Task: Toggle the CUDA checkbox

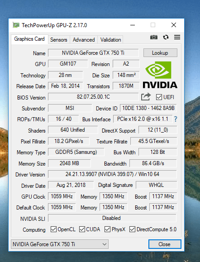Action: [x=82, y=229]
